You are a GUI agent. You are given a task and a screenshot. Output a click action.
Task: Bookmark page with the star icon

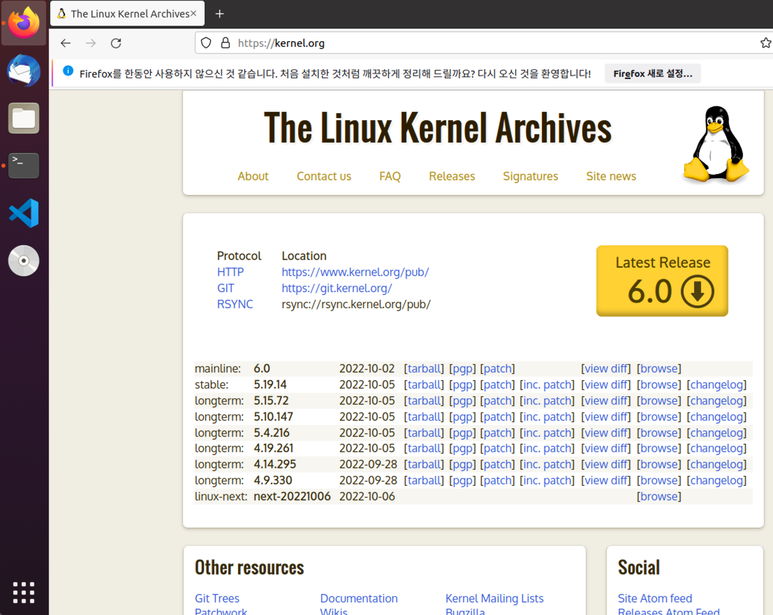765,43
